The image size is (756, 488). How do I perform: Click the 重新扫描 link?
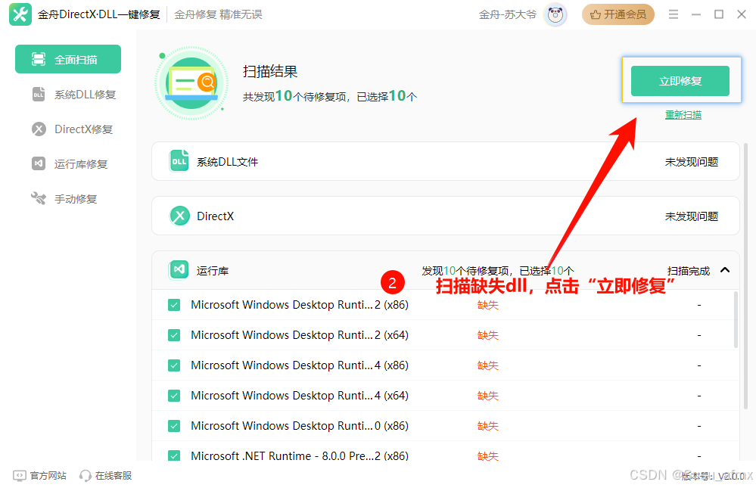click(x=683, y=115)
